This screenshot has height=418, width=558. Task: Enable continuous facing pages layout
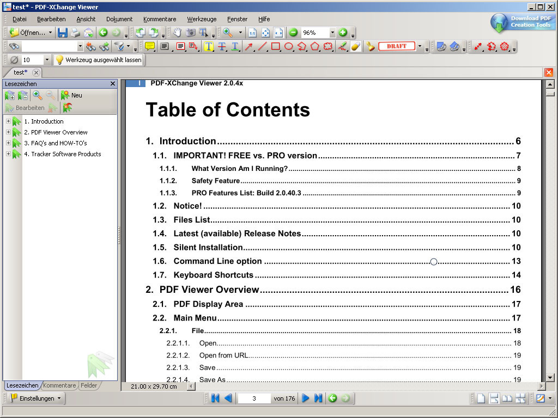tap(520, 398)
